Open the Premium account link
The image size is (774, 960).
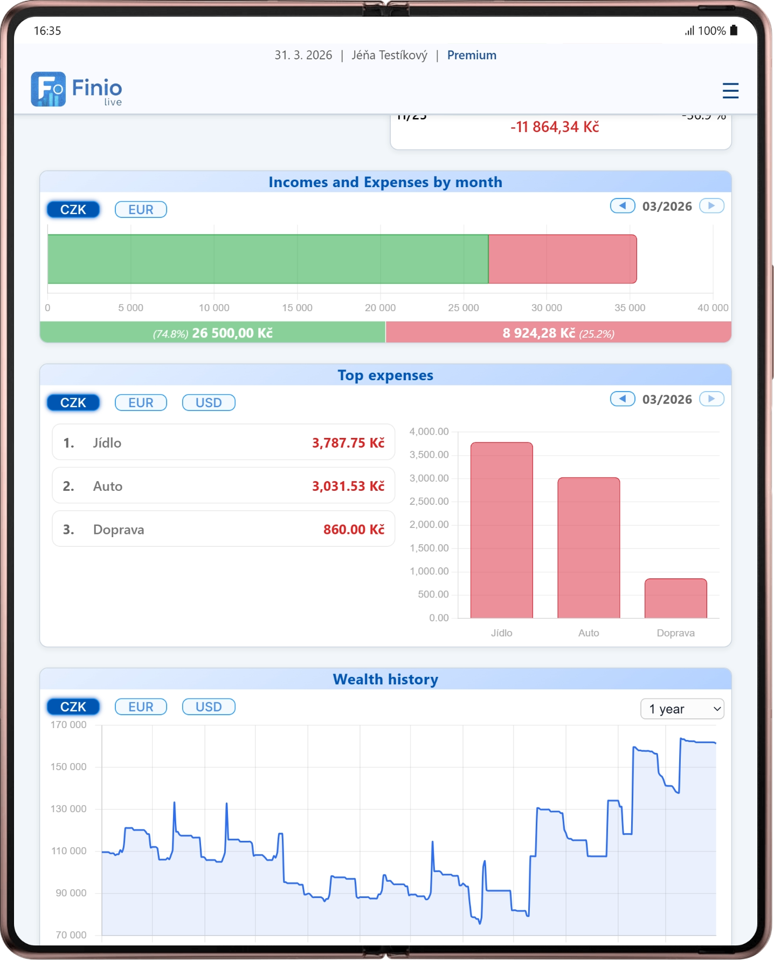[x=472, y=56]
